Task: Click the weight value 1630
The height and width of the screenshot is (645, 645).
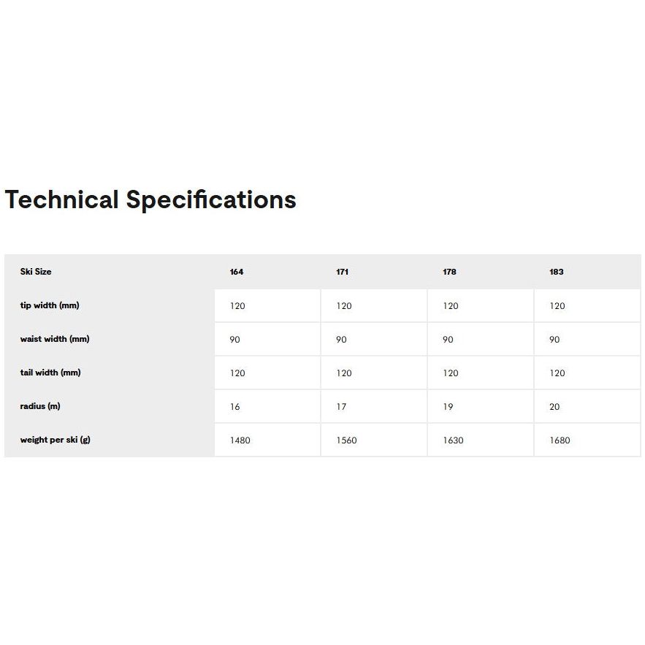Action: 453,440
